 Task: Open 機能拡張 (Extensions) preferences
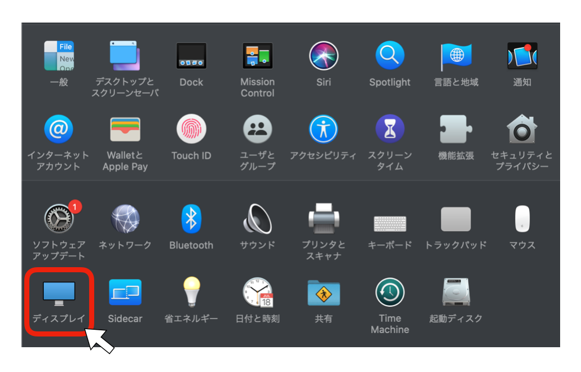tap(456, 129)
